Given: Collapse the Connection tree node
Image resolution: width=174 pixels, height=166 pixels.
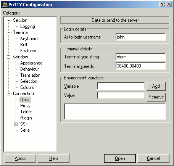Looking at the screenshot, I should click(x=8, y=93).
